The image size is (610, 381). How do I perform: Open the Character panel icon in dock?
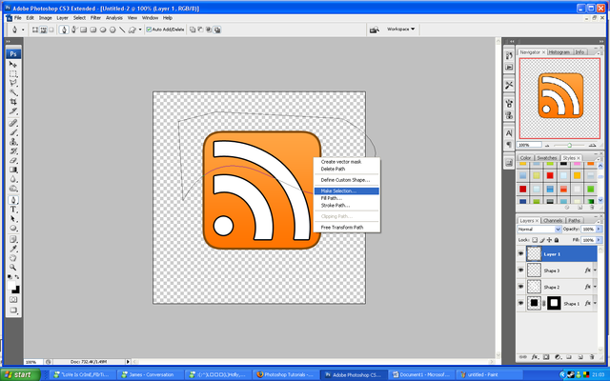509,133
